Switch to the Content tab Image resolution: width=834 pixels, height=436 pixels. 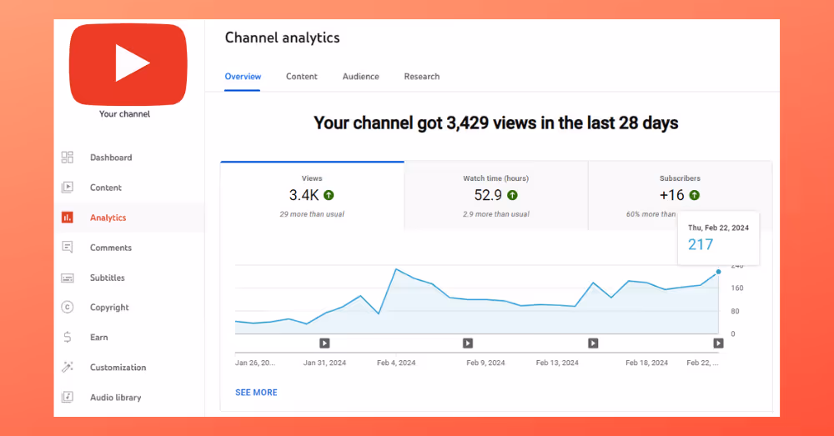[x=302, y=77]
